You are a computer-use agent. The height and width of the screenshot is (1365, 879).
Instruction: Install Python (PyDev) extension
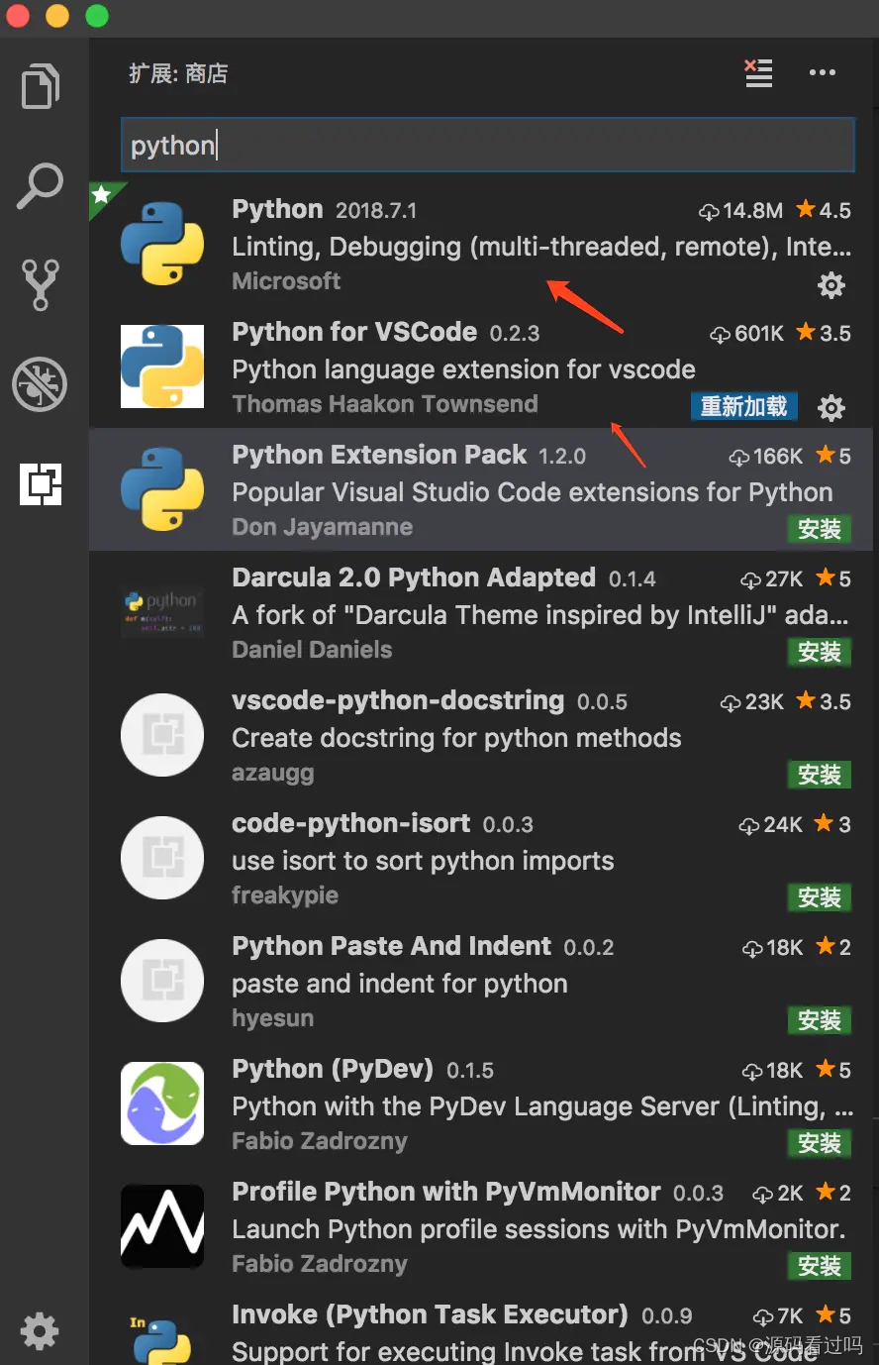[820, 1143]
